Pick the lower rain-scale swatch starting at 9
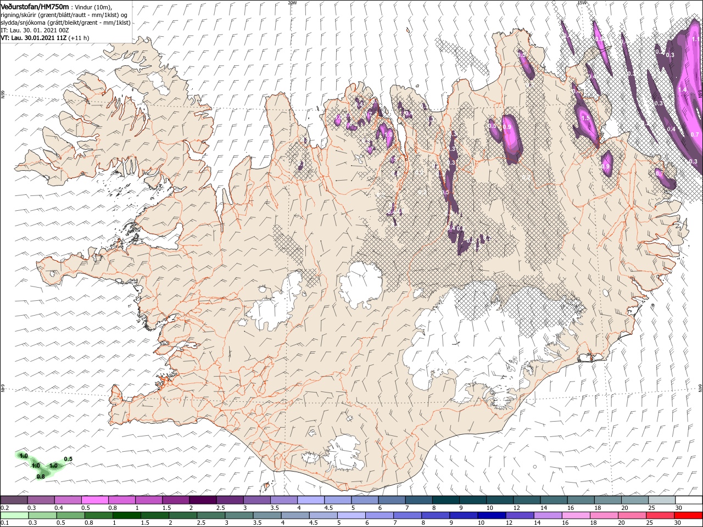The height and width of the screenshot is (527, 703). [462, 515]
